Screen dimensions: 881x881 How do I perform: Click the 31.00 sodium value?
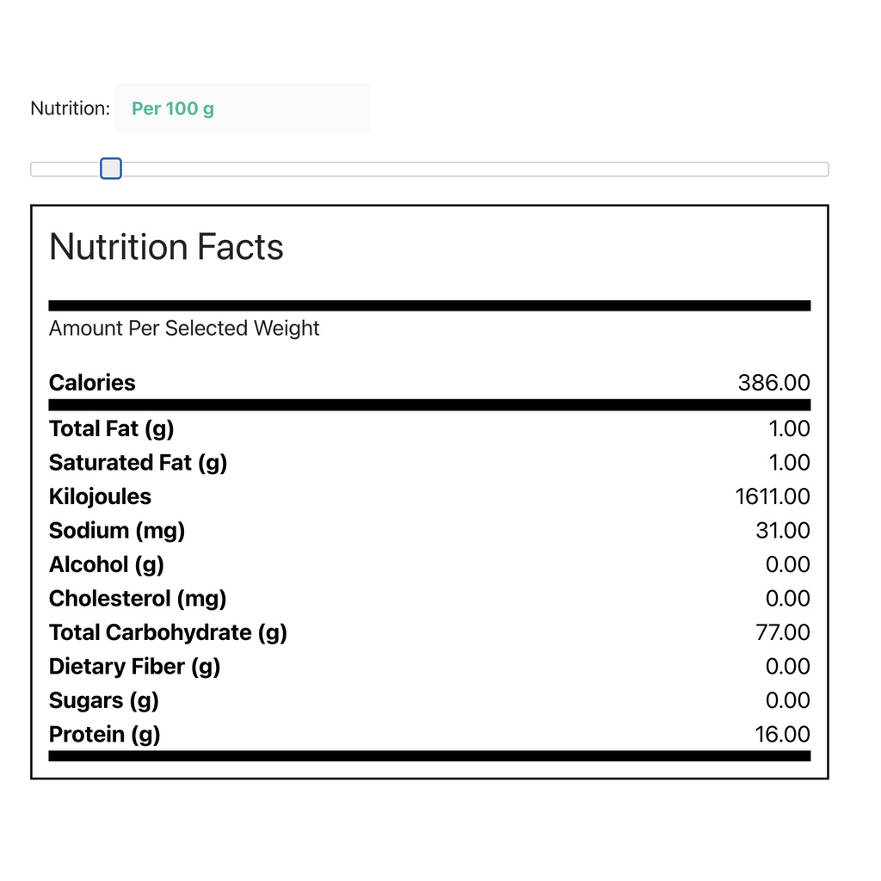click(x=782, y=531)
